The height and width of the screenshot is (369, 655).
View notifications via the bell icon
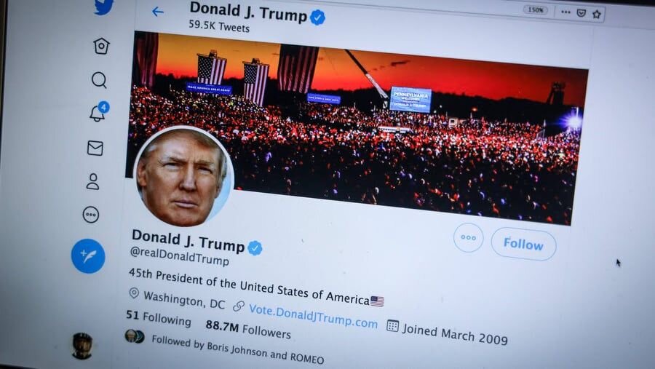(x=98, y=112)
